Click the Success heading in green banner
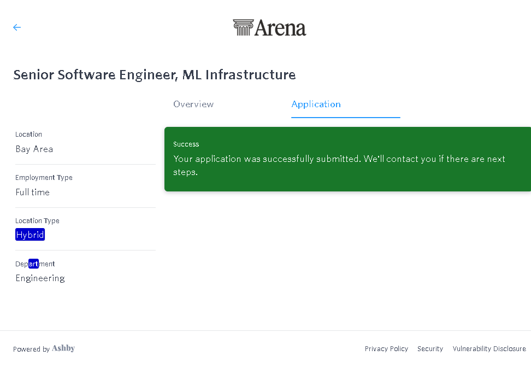Screen dimensions: 531x367 (x=186, y=144)
